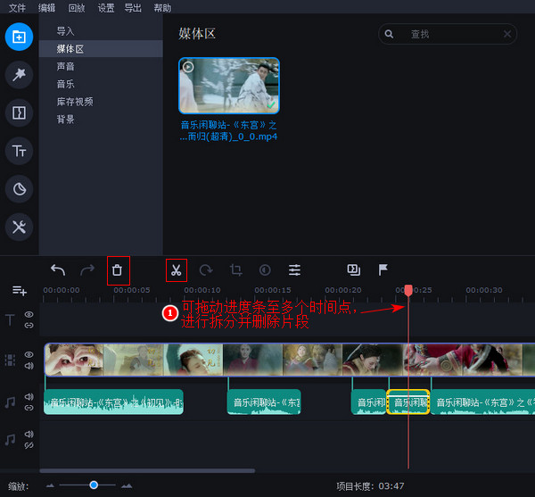Click 项目长度 03:47 status text
Screen dimensions: 535x497
coord(371,485)
